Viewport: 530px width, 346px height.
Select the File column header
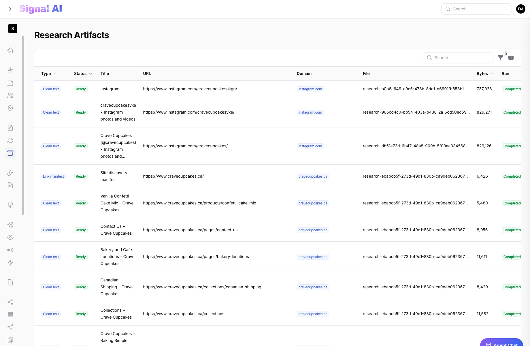tap(366, 74)
